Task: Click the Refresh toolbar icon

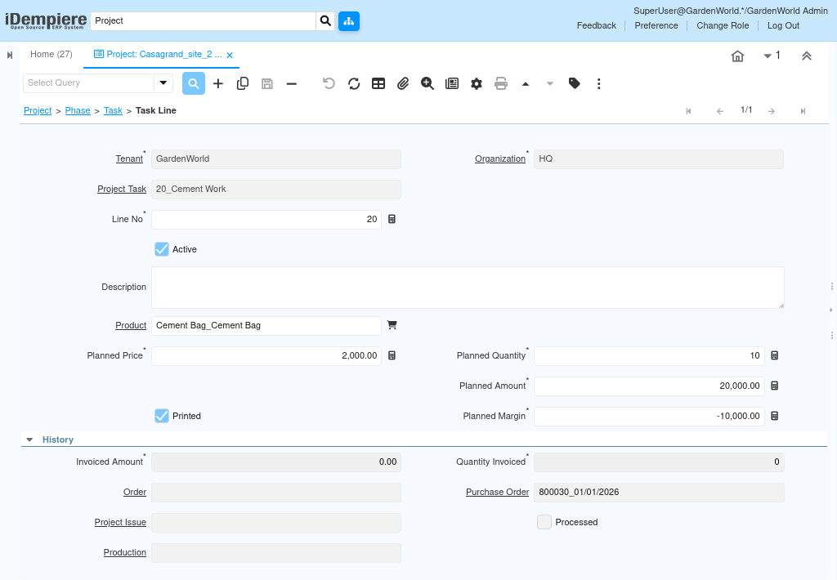Action: click(x=354, y=83)
